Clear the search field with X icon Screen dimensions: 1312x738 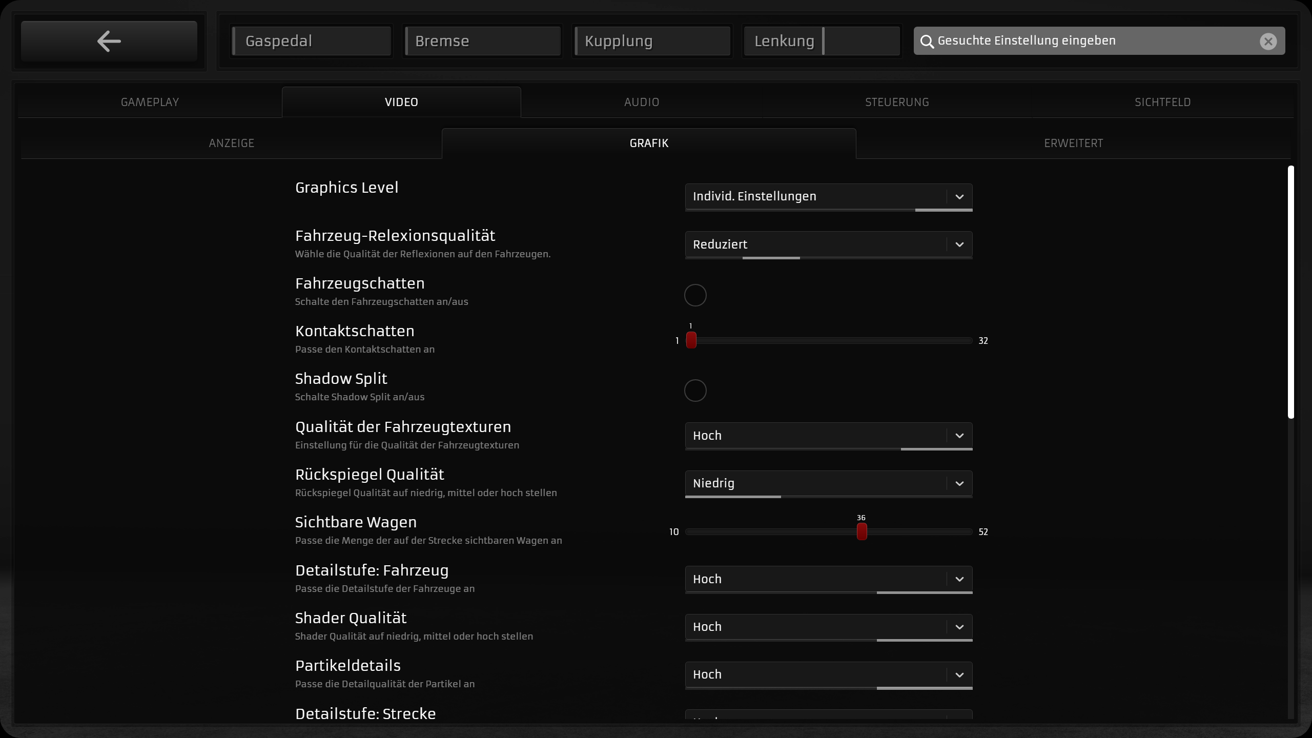point(1268,41)
